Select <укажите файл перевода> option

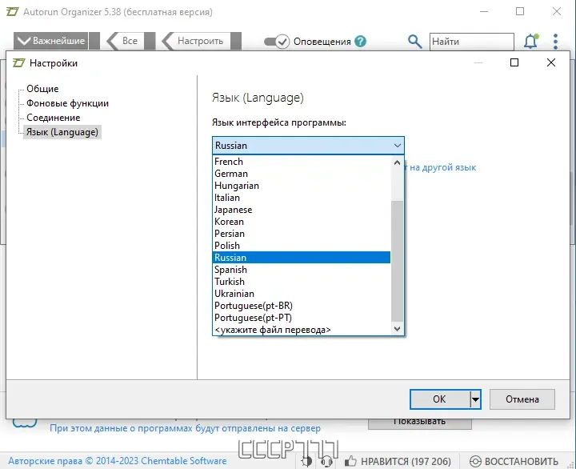click(x=302, y=330)
